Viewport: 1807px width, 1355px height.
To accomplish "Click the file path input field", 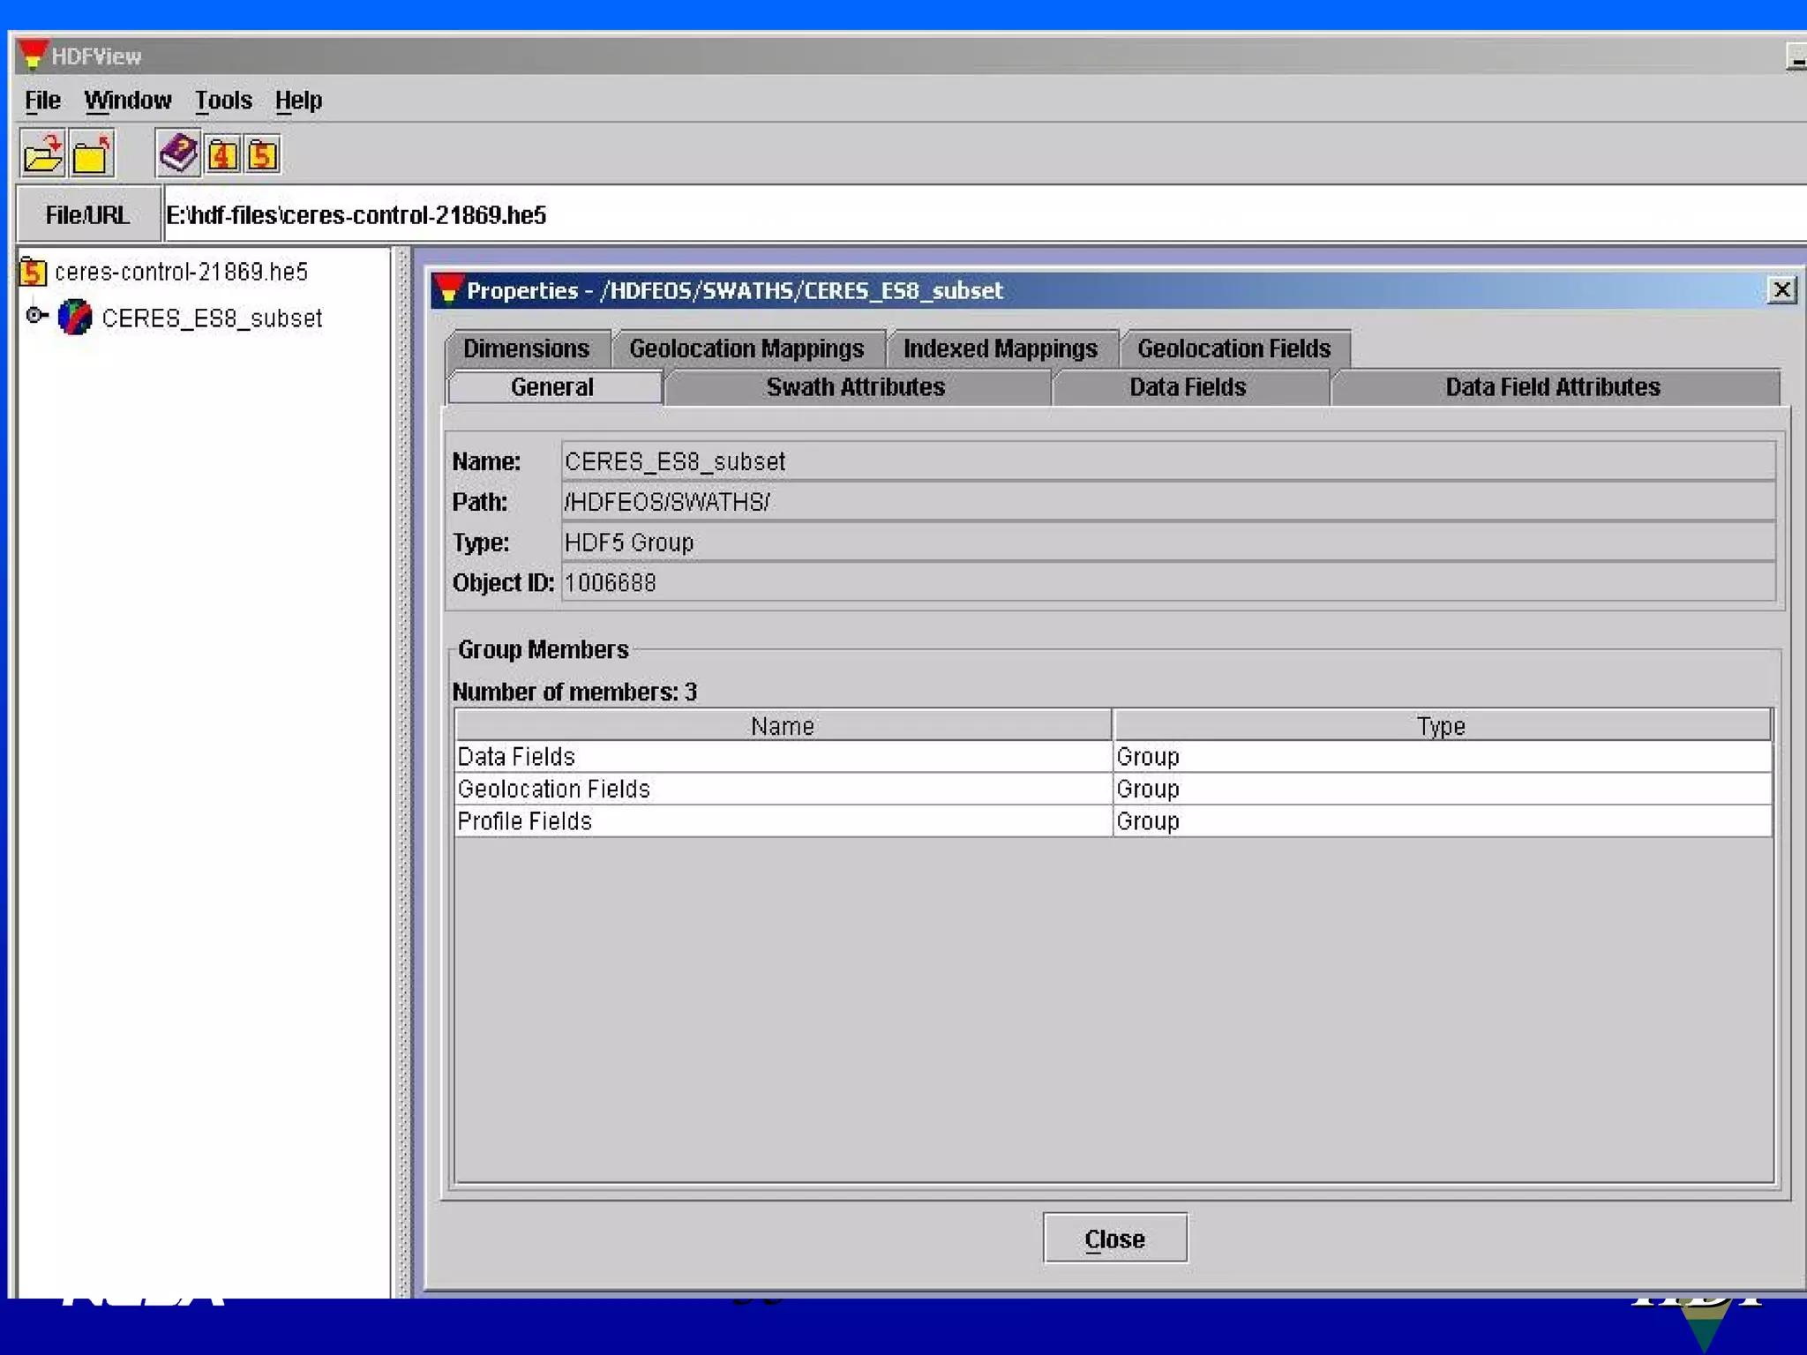I will coord(971,215).
